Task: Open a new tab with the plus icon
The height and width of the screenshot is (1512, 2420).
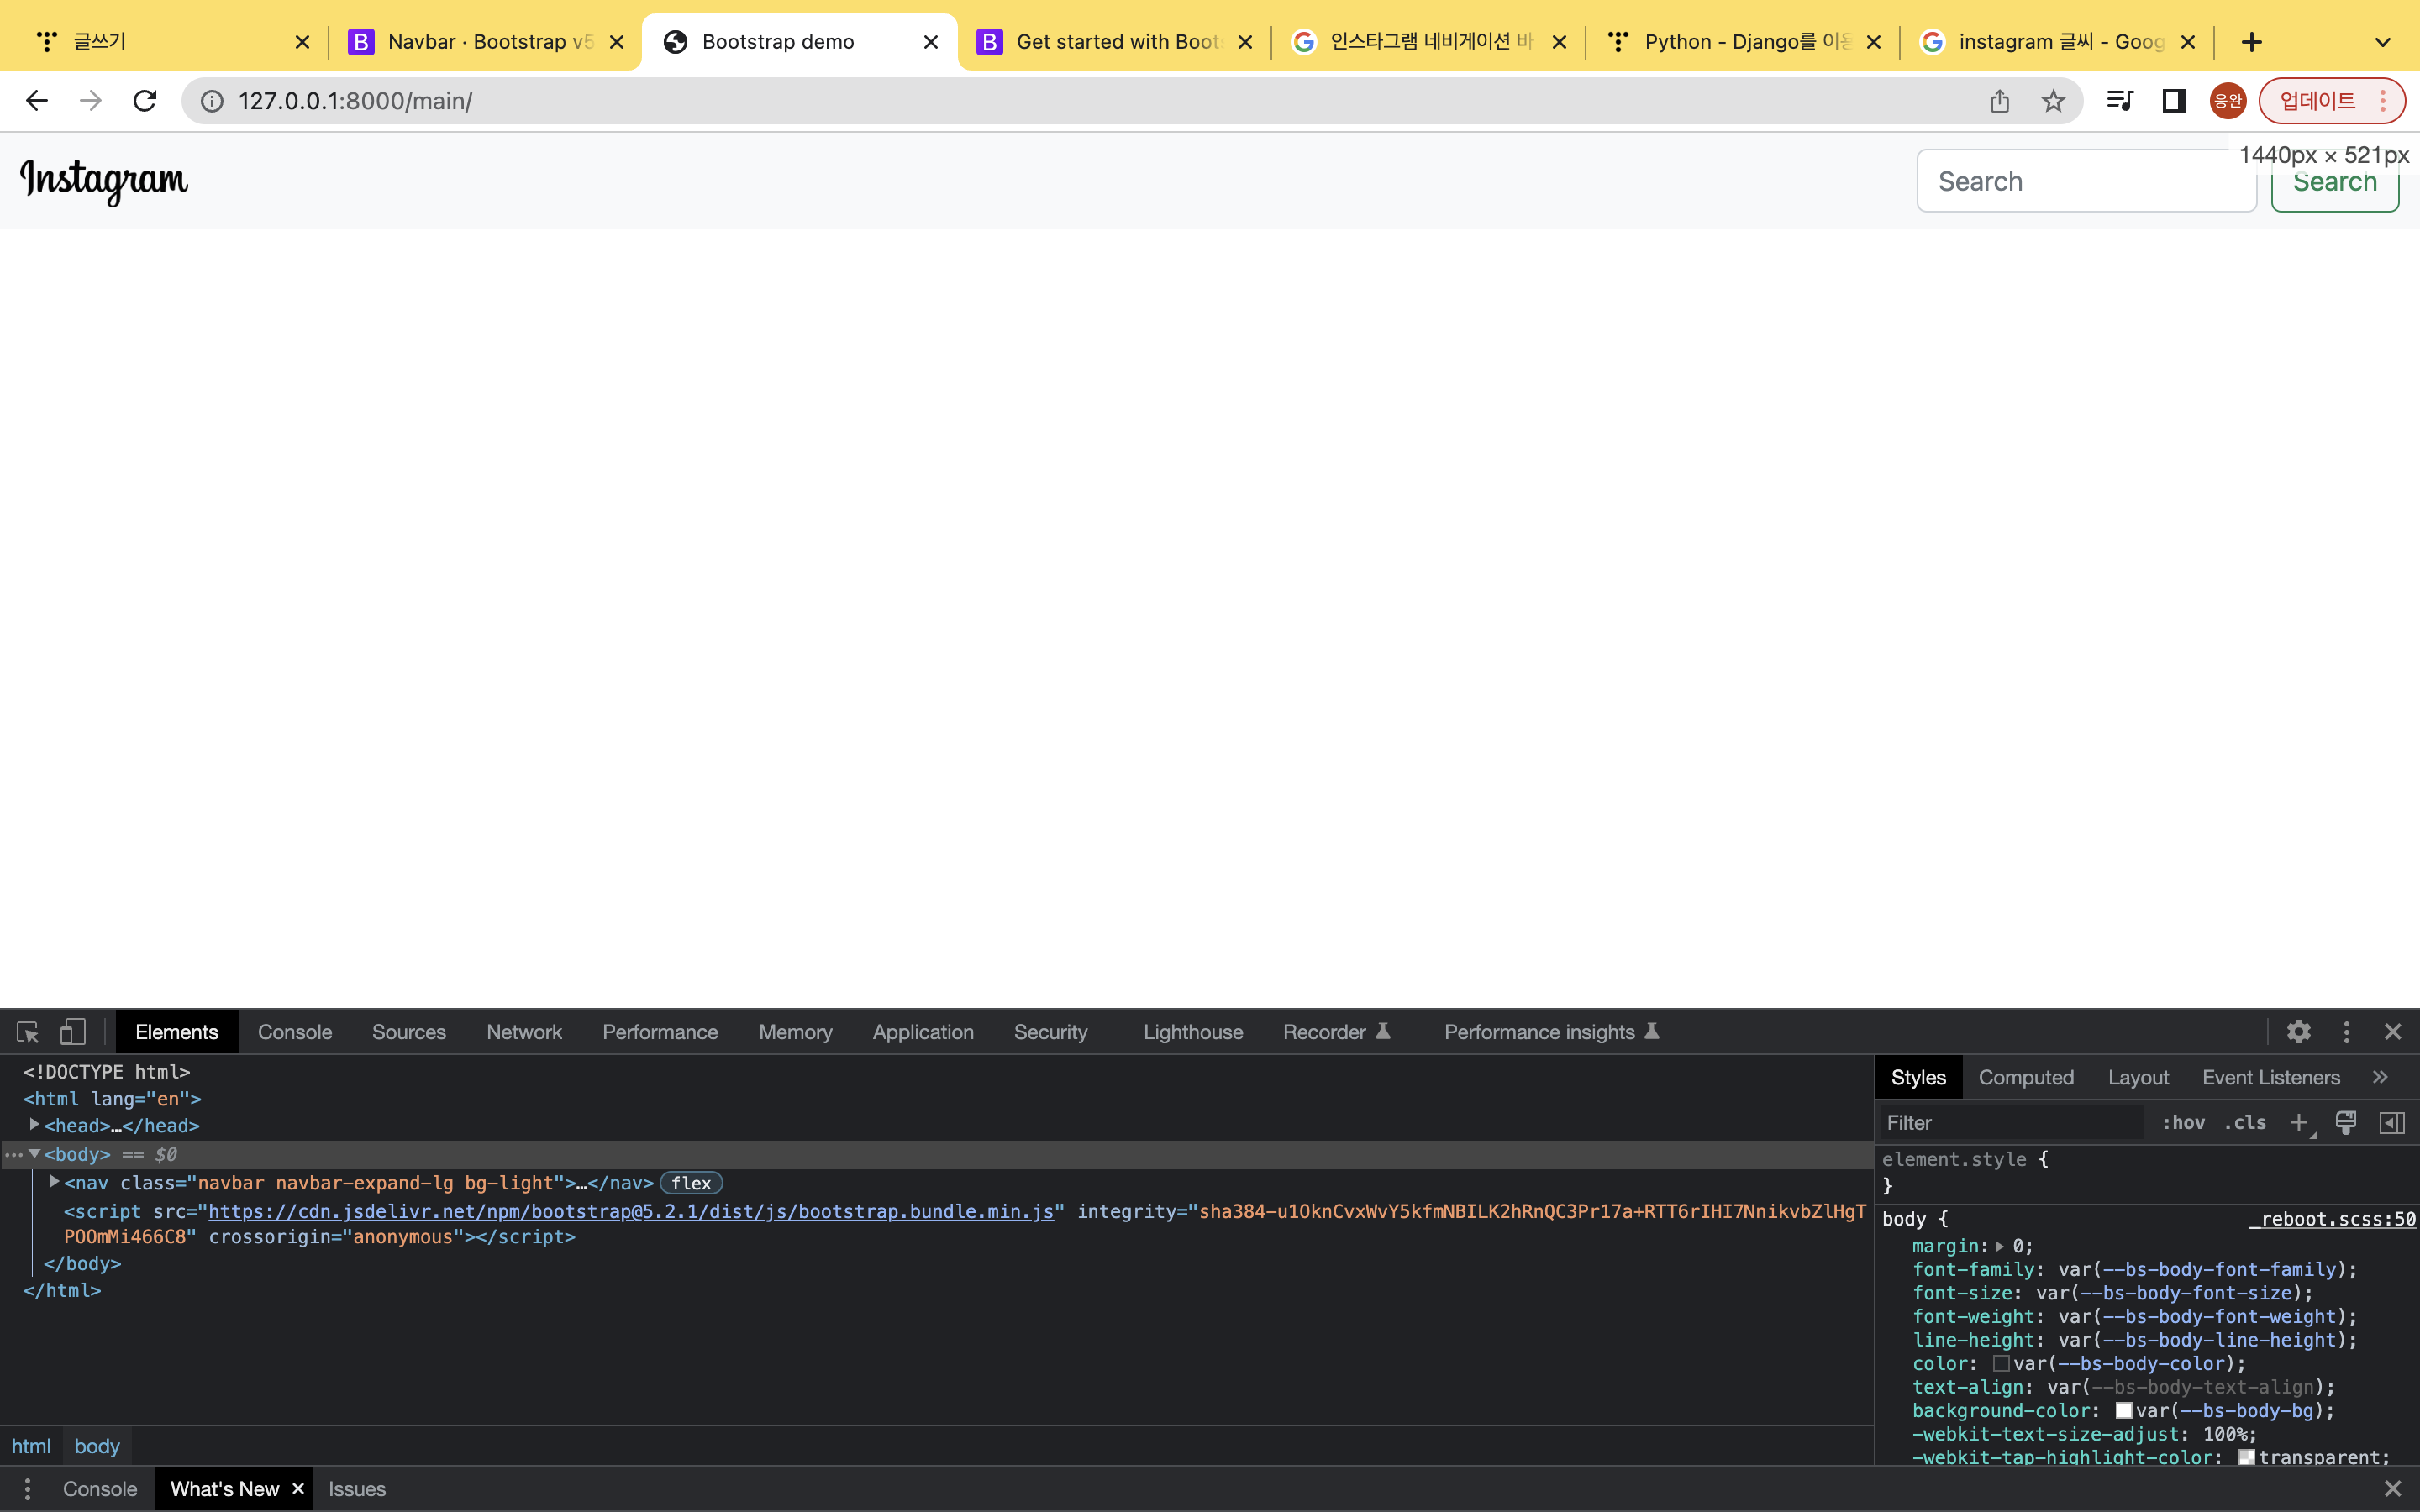Action: click(x=2252, y=42)
